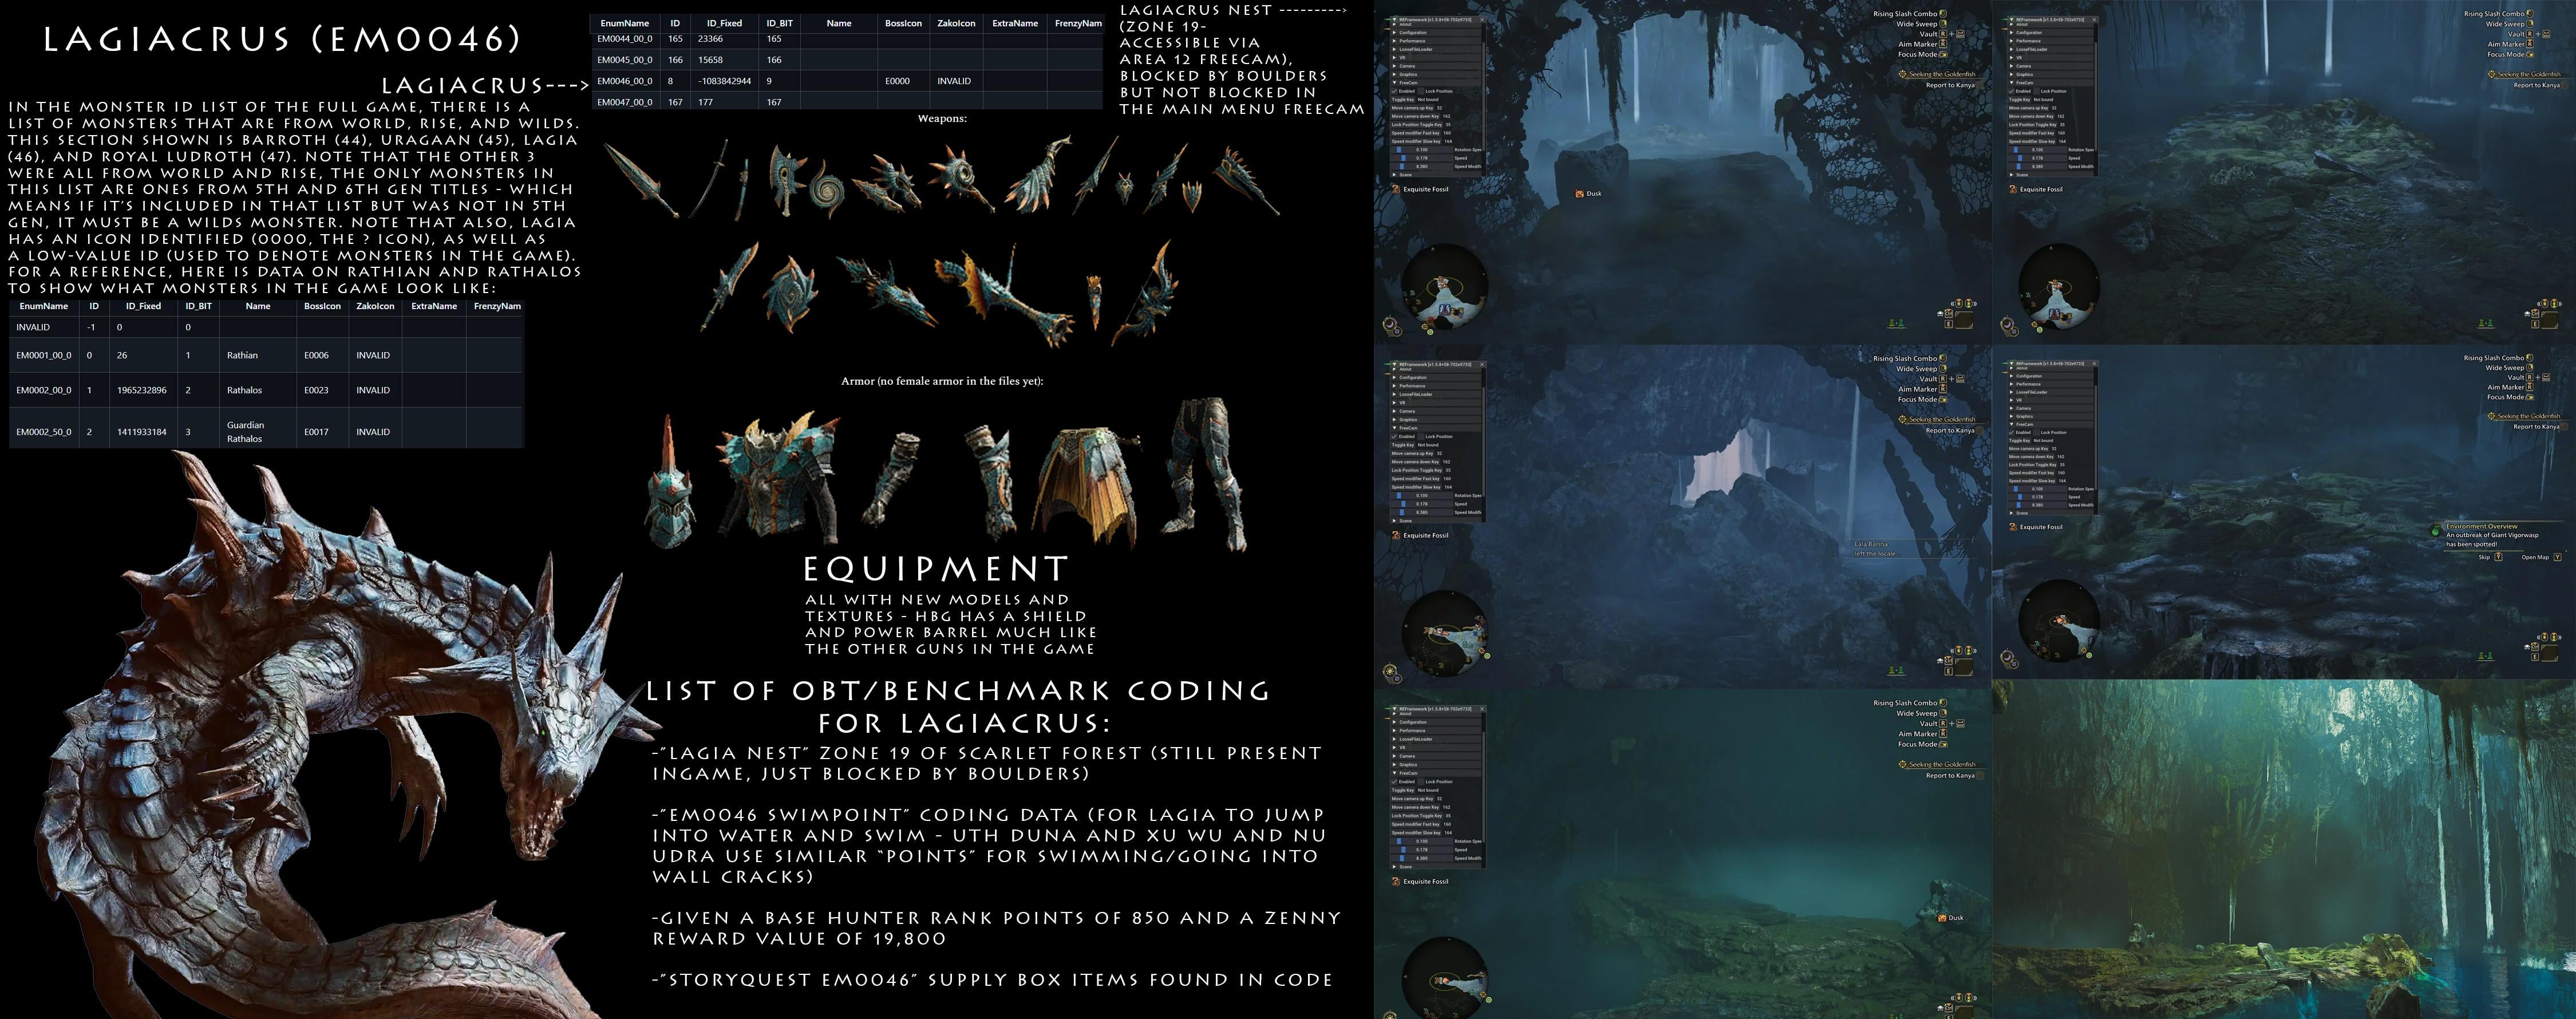The height and width of the screenshot is (1019, 2576).
Task: Click table cell EM0046_00_0
Action: 625,81
